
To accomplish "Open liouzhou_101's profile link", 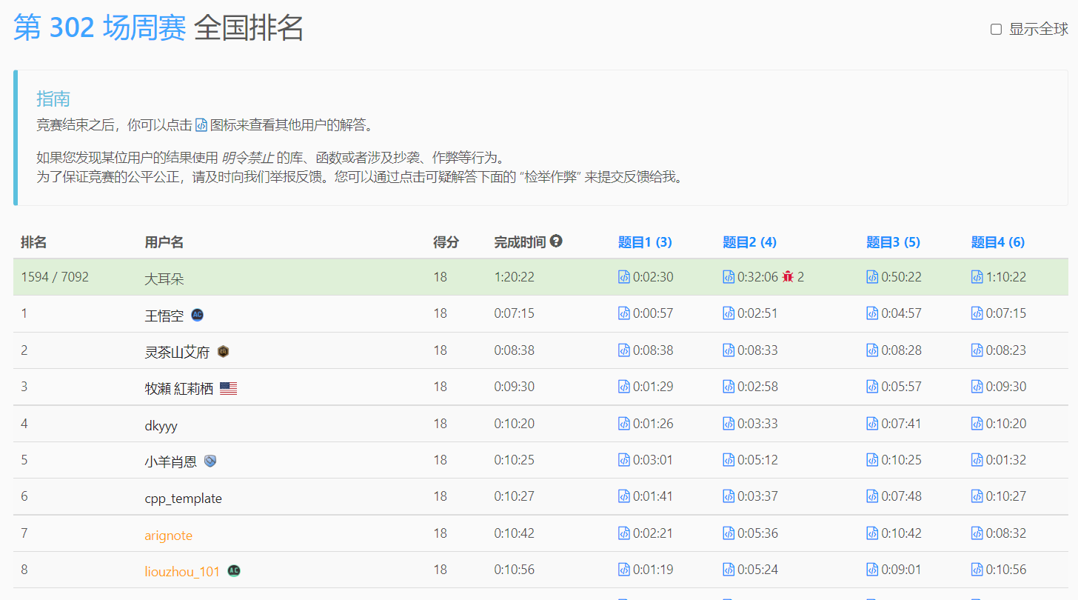I will point(182,571).
